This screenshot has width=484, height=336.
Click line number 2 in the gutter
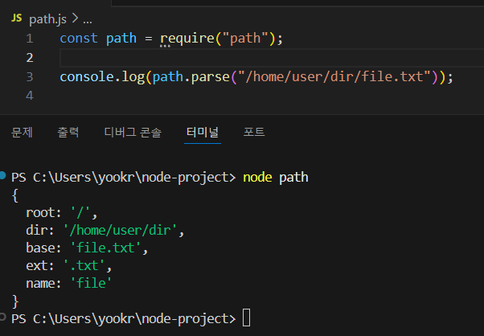click(x=30, y=58)
